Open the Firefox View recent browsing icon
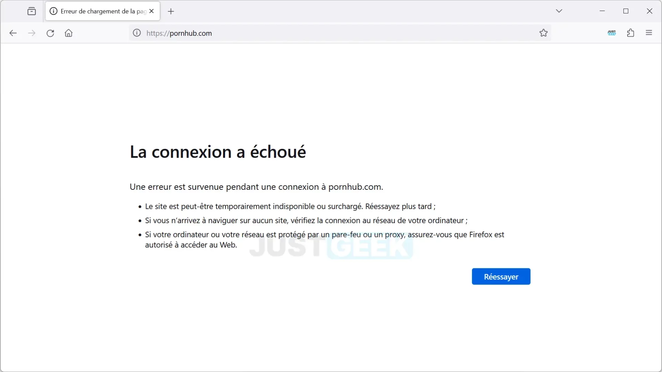This screenshot has width=662, height=372. click(31, 11)
